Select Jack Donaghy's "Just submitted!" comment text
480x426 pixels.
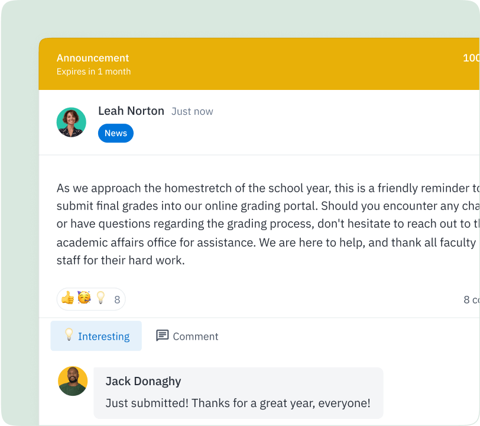[x=238, y=404]
